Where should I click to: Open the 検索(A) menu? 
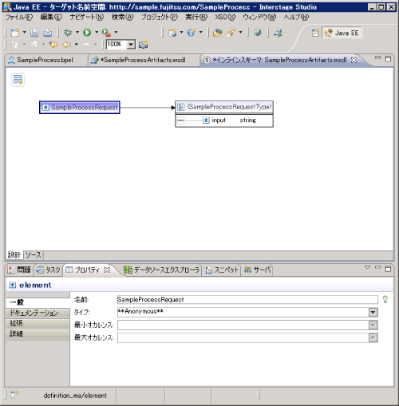pos(123,18)
